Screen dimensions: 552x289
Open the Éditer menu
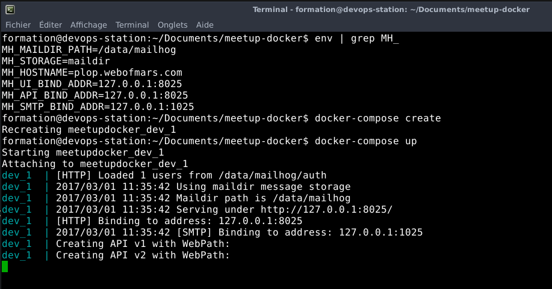(x=51, y=25)
